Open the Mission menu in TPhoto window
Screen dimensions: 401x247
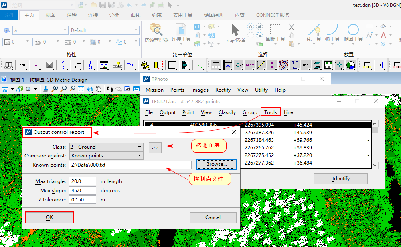(154, 90)
